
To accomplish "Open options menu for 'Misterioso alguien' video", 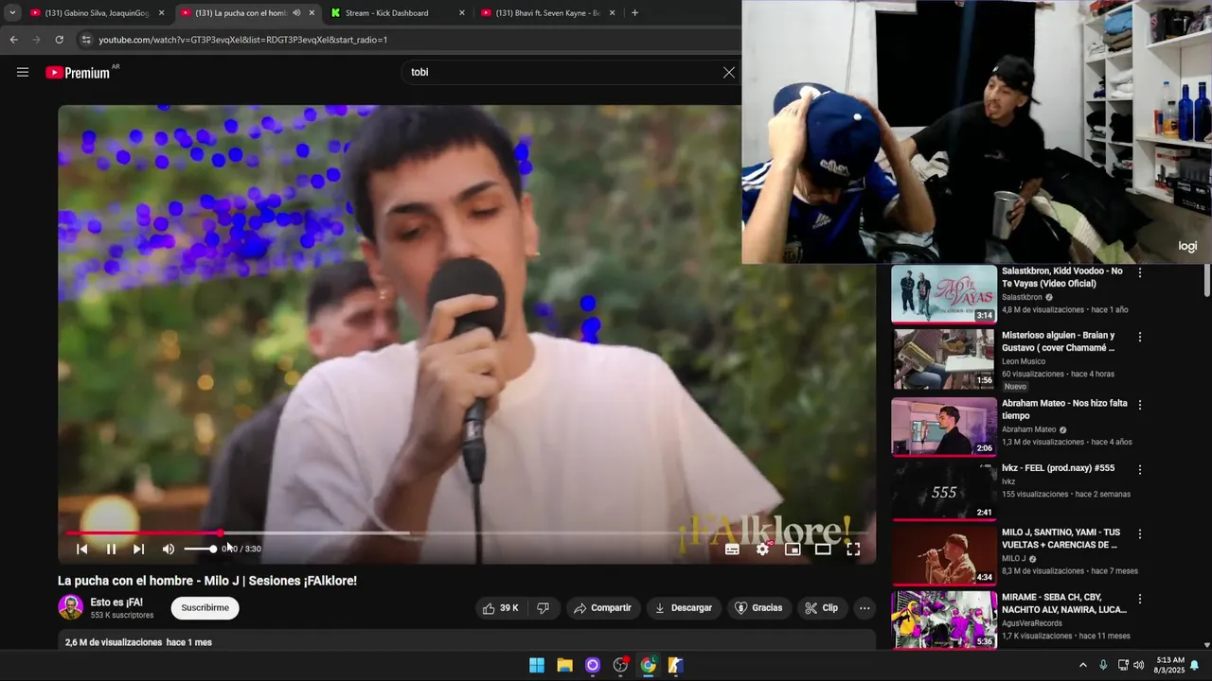I will (x=1140, y=337).
